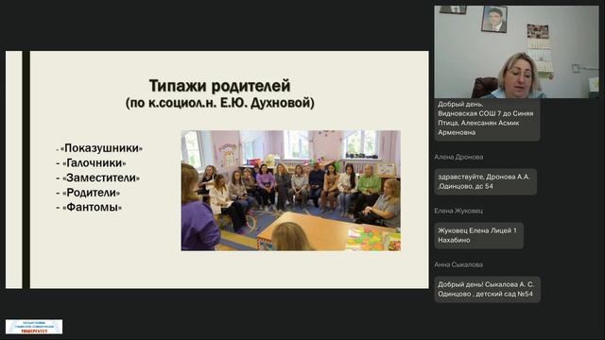Click the bullet item «Галочники»

[x=94, y=163]
